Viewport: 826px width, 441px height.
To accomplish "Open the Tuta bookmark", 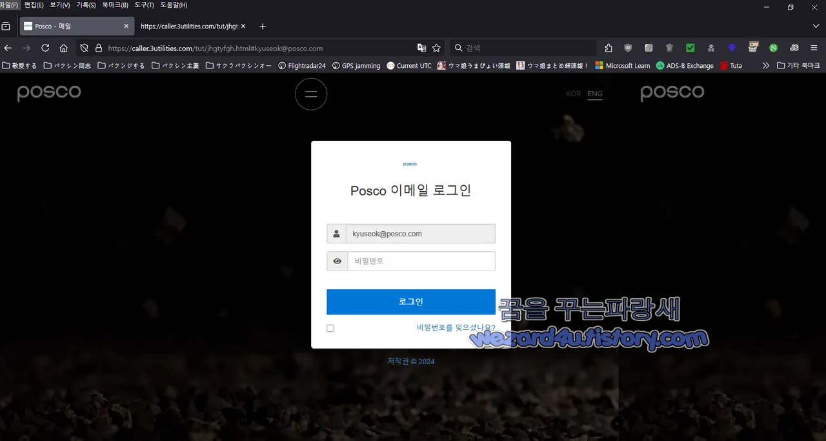I will tap(731, 65).
